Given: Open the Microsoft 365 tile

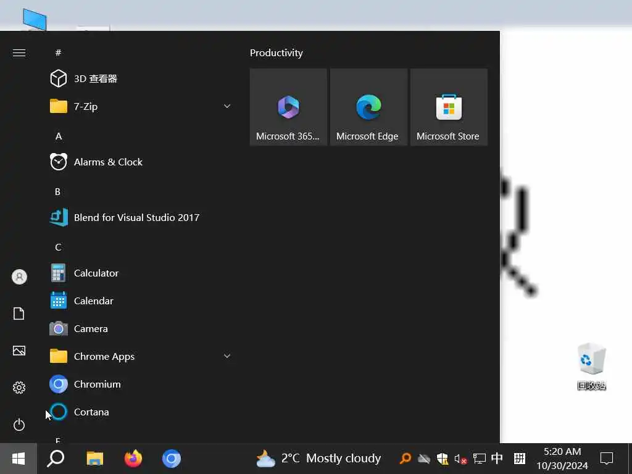Looking at the screenshot, I should tap(288, 107).
